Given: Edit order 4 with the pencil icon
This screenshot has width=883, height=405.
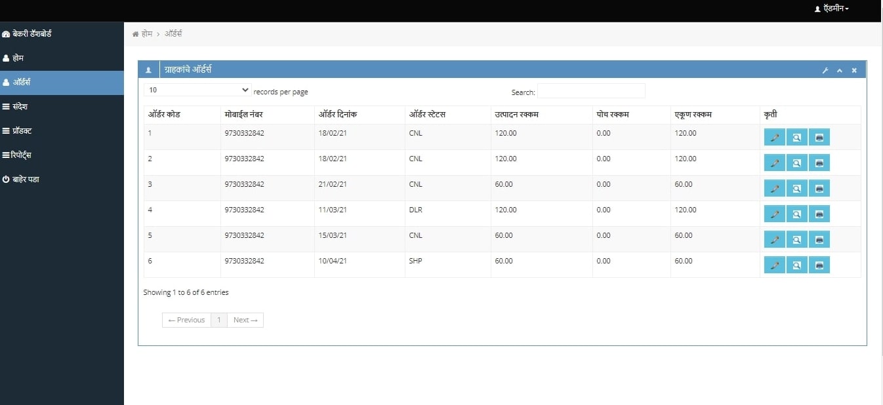Looking at the screenshot, I should pos(774,214).
